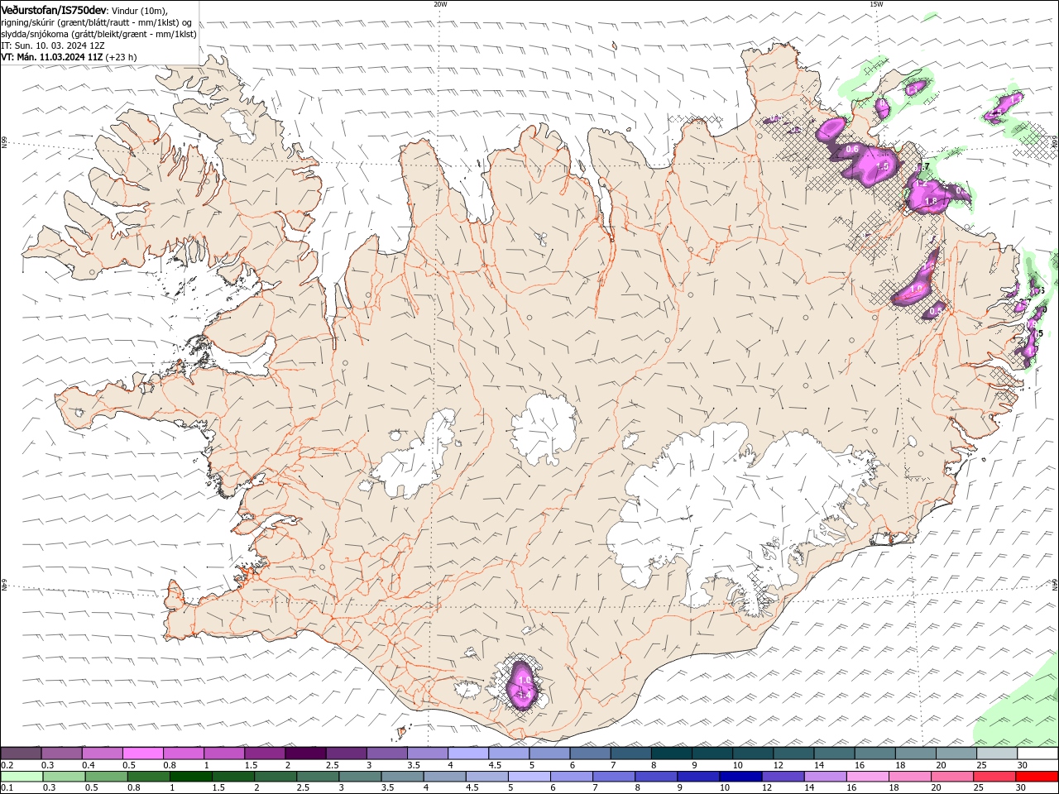This screenshot has width=1059, height=794.
Task: Click the valid time 'VT: Mán. 11.03.2024 11Z'
Action: click(52, 57)
